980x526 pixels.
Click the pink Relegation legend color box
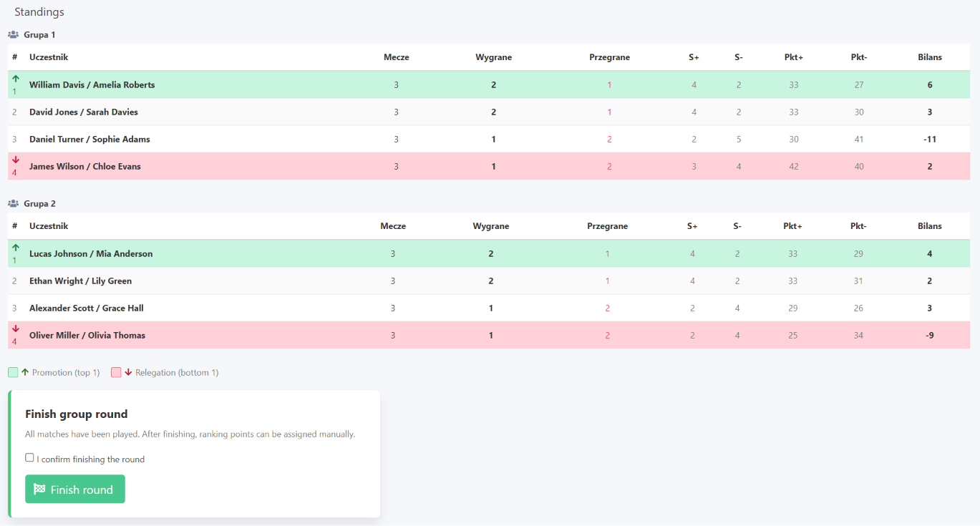click(x=116, y=372)
